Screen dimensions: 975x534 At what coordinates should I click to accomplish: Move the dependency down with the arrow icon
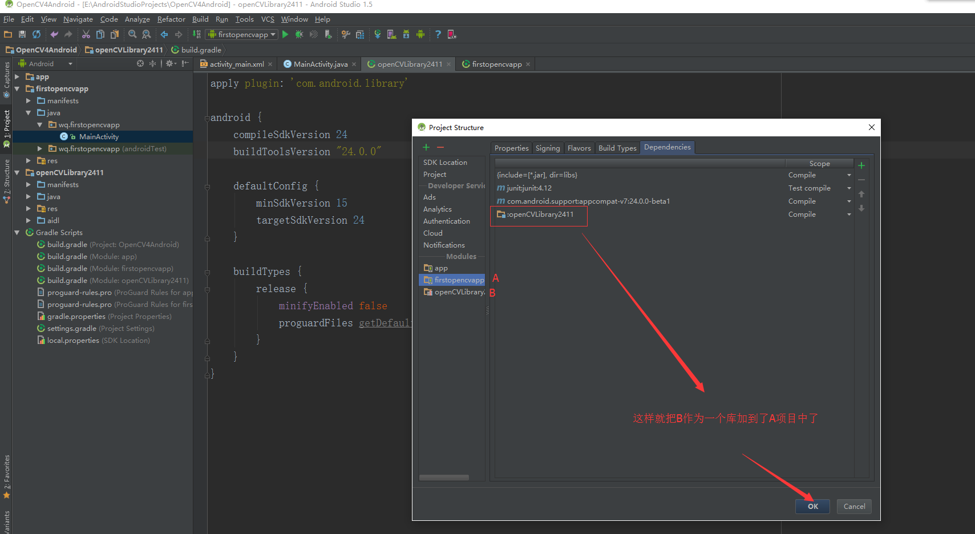tap(861, 208)
